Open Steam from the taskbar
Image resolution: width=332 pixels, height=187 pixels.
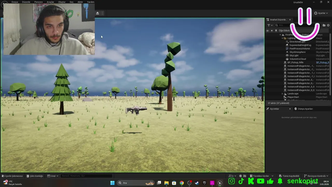click(197, 183)
